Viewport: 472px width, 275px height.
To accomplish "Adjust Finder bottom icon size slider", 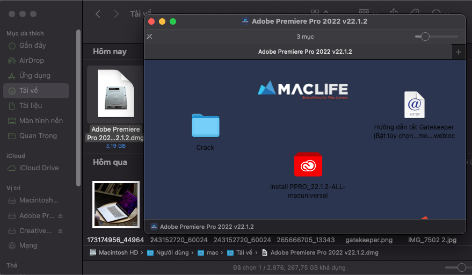I will coord(461,267).
